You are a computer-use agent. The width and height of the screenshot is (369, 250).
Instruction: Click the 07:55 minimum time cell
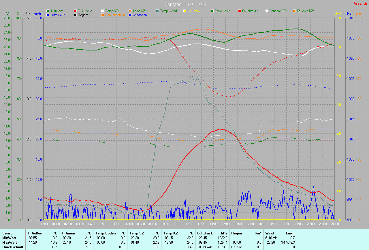pos(33,238)
